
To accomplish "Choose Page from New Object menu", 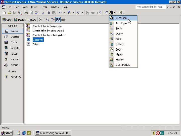I will [123, 49].
